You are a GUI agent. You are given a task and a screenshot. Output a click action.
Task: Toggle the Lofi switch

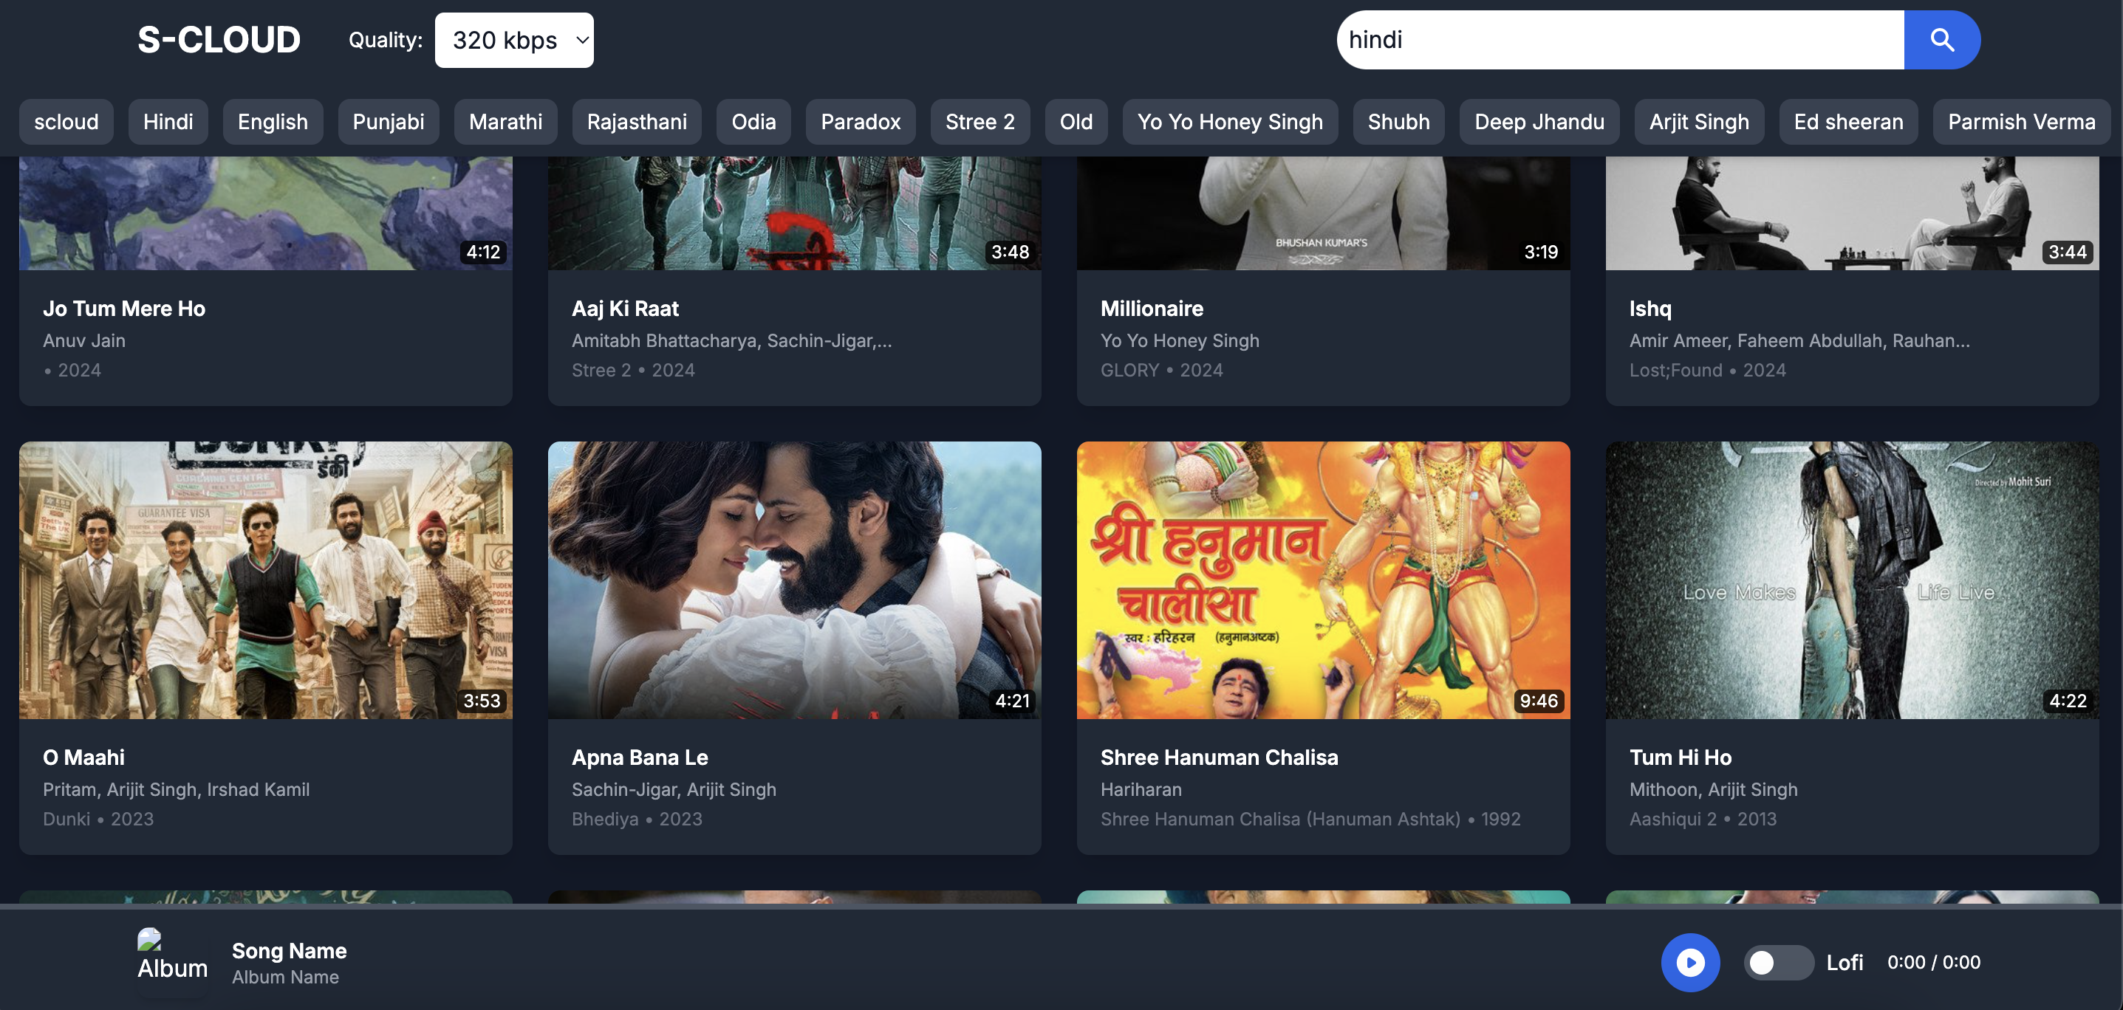pos(1778,962)
